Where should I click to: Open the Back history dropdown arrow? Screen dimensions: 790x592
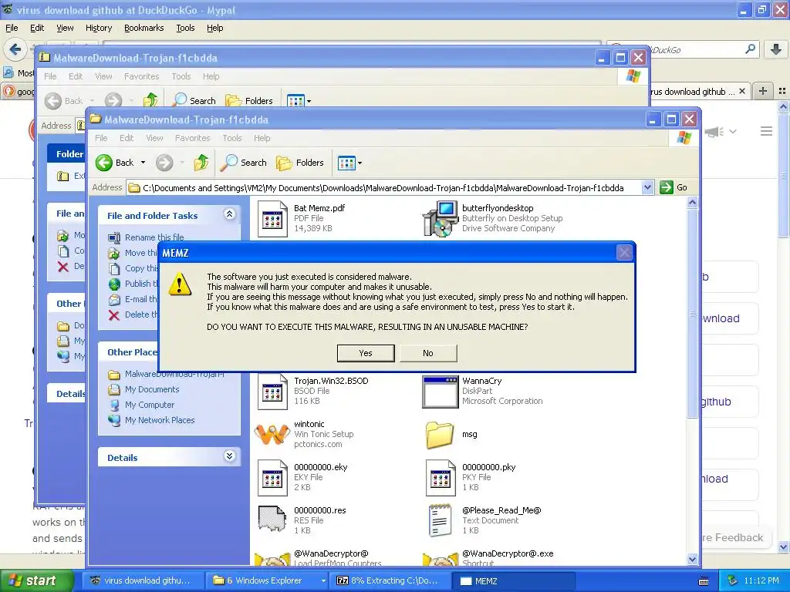point(143,163)
